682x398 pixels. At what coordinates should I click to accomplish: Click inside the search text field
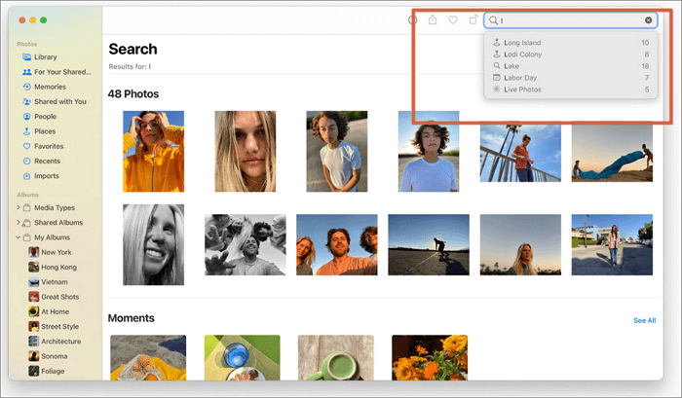[x=570, y=19]
